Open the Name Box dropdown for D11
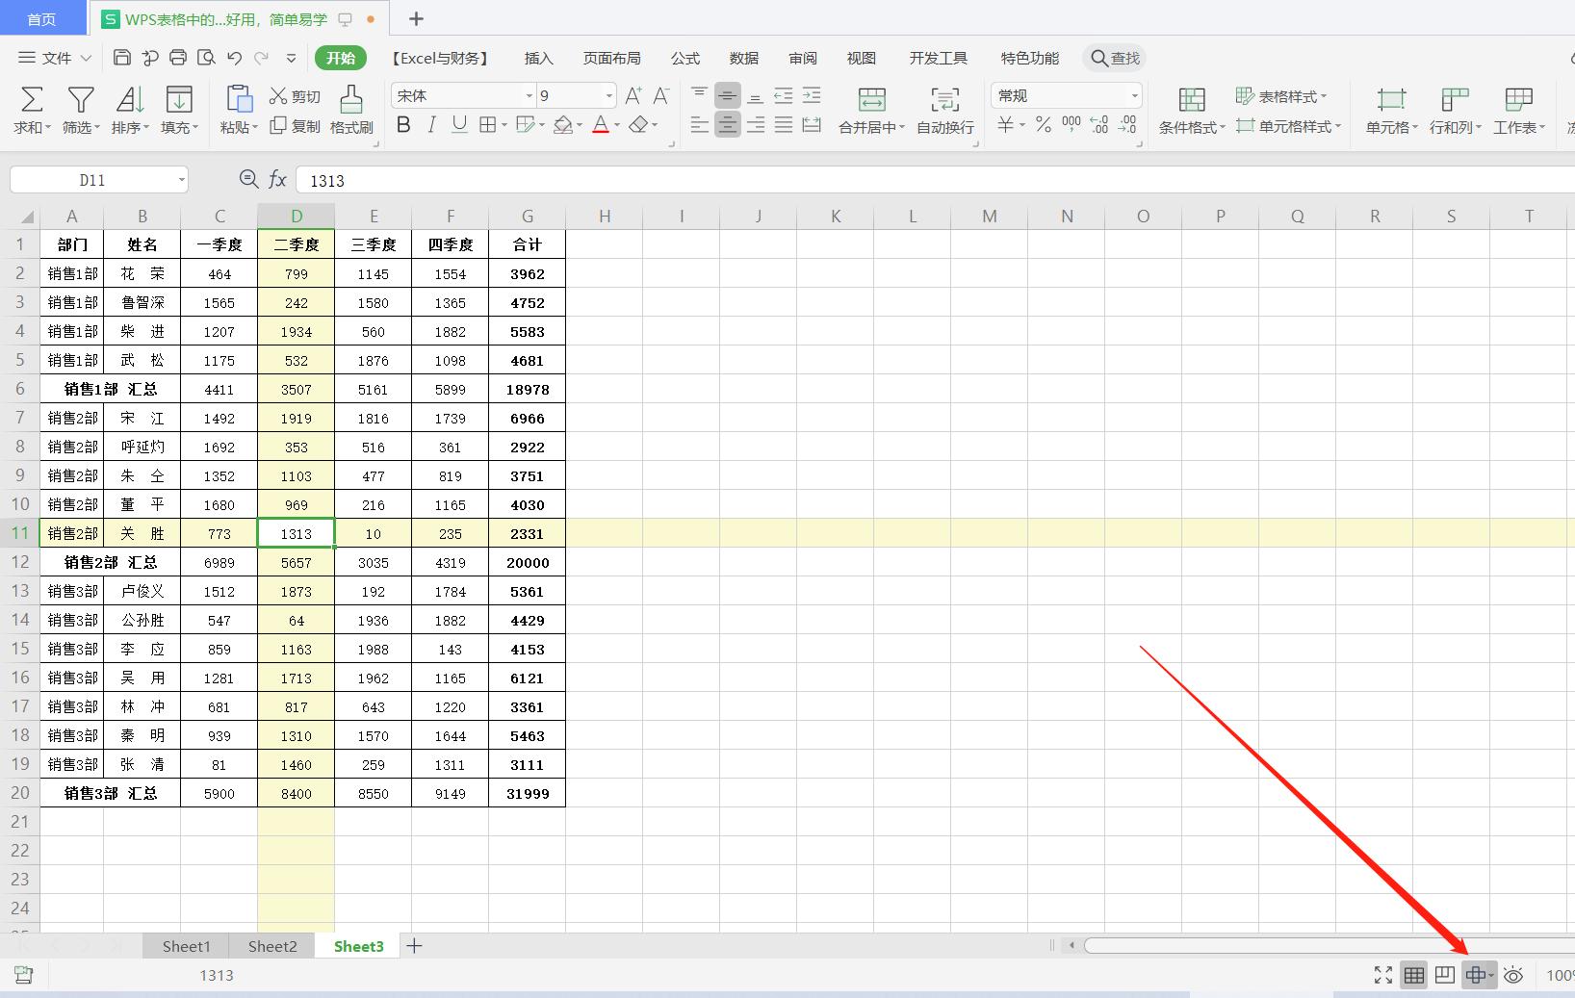 click(181, 180)
